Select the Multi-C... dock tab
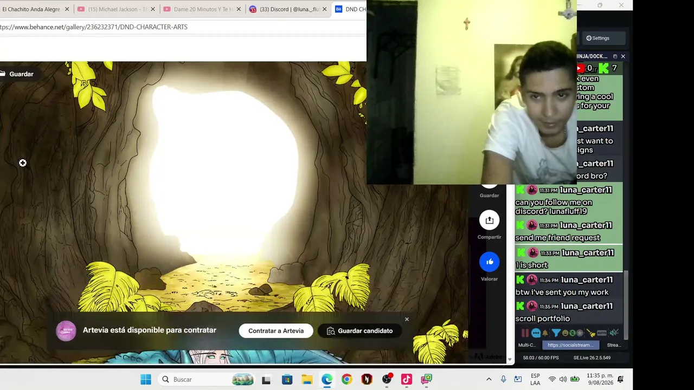Viewport: 694px width, 390px height. 527,345
